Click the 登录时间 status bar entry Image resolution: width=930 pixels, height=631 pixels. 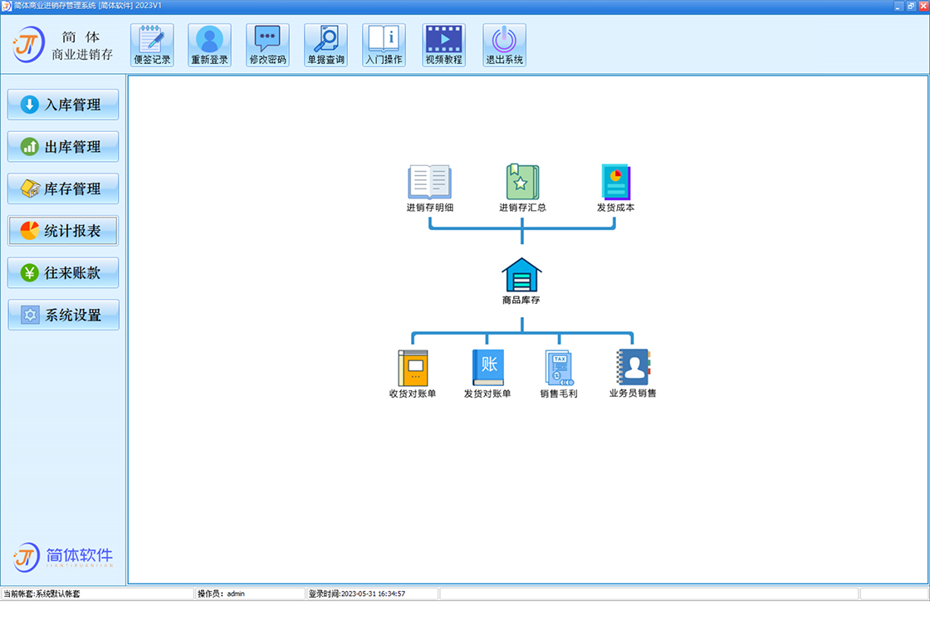tap(372, 594)
